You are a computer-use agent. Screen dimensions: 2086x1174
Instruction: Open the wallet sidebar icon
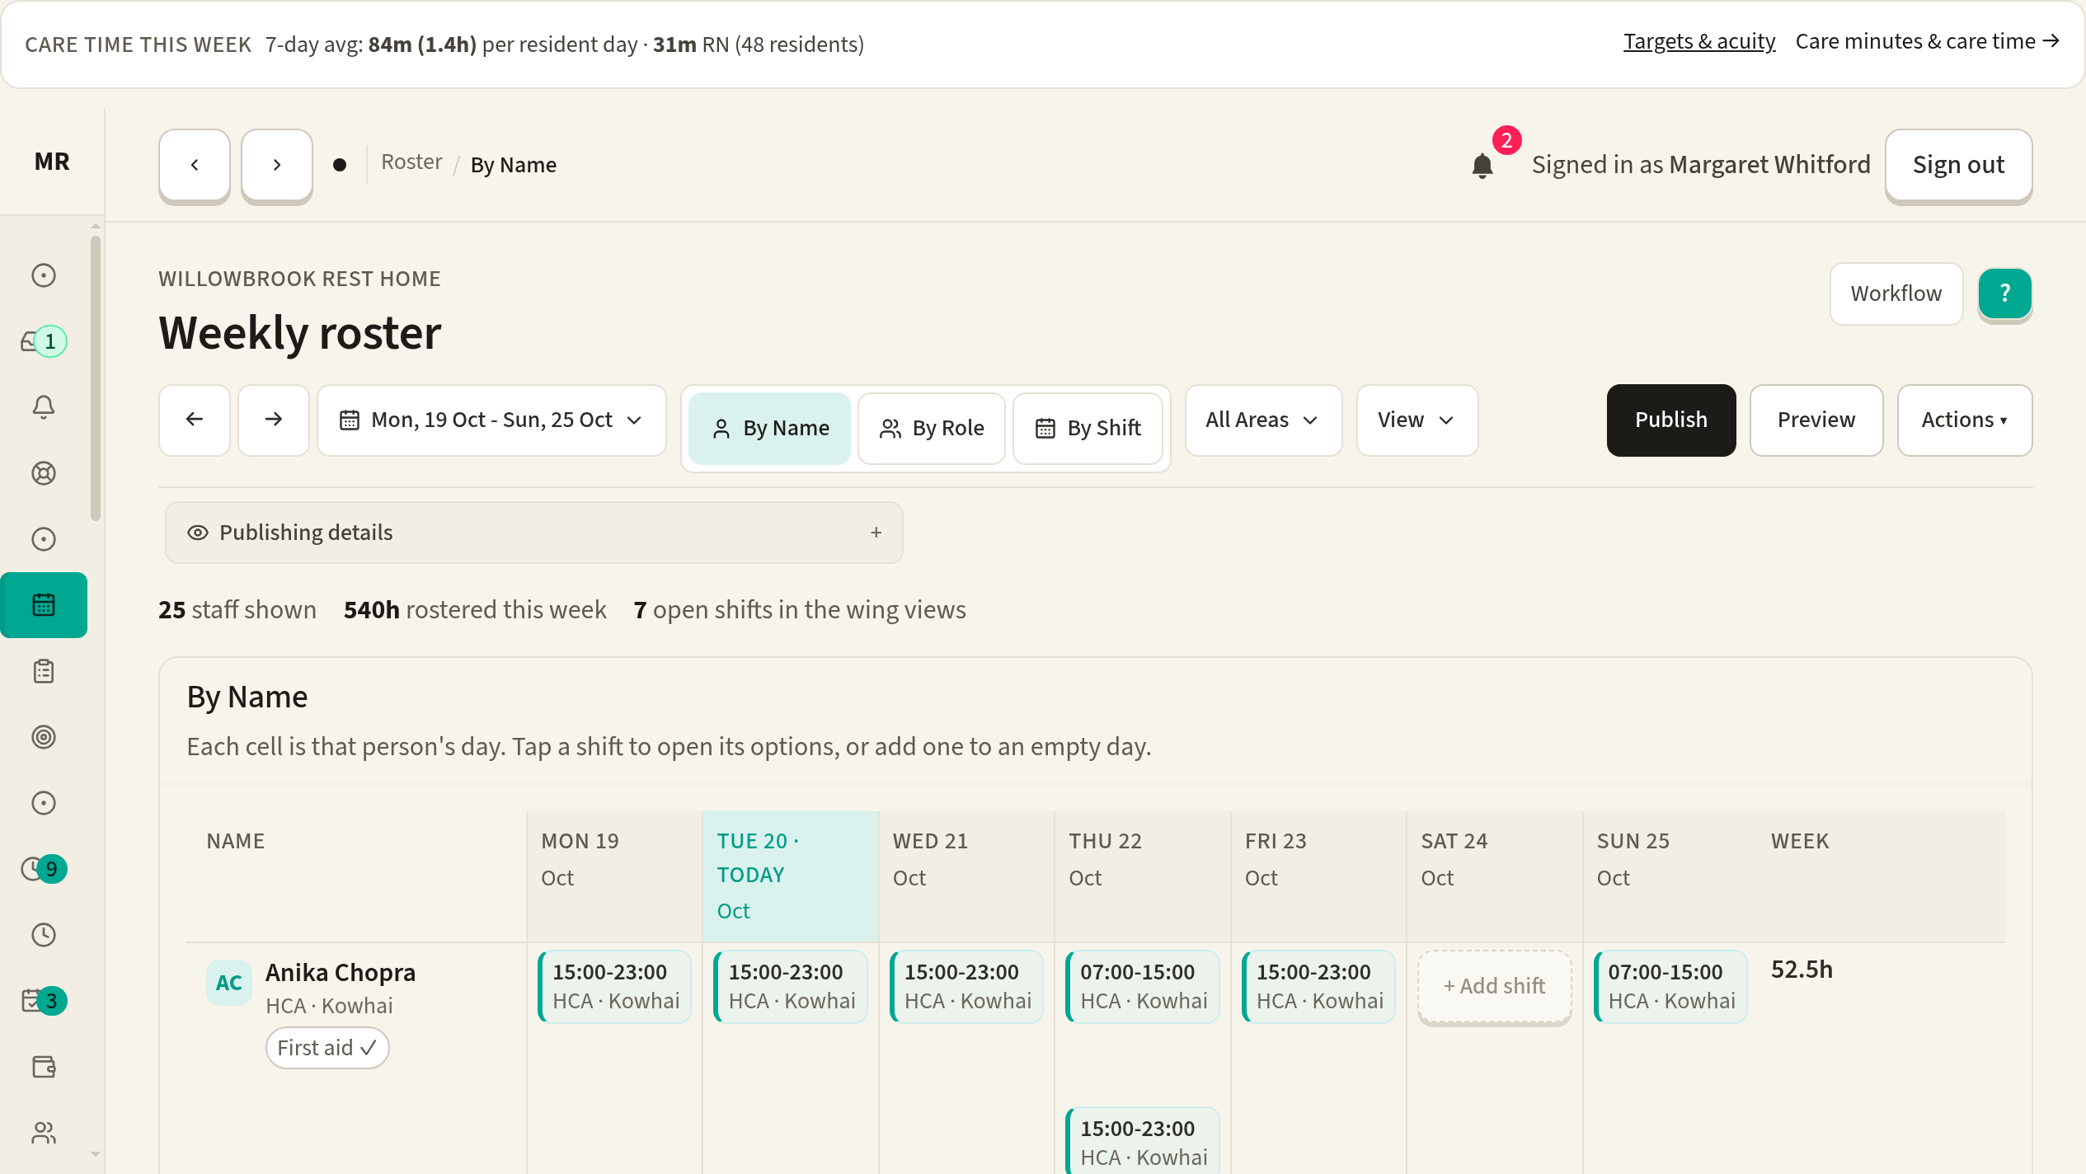click(x=44, y=1067)
